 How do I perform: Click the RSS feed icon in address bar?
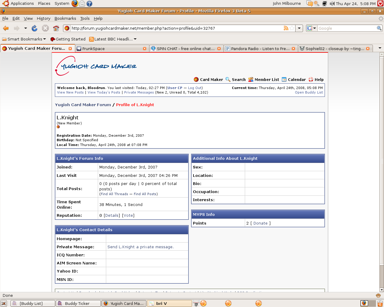pos(286,28)
